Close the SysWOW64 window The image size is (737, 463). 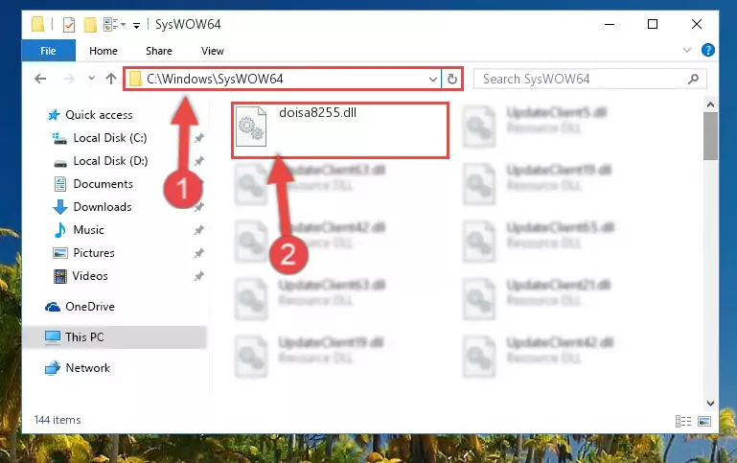(697, 24)
